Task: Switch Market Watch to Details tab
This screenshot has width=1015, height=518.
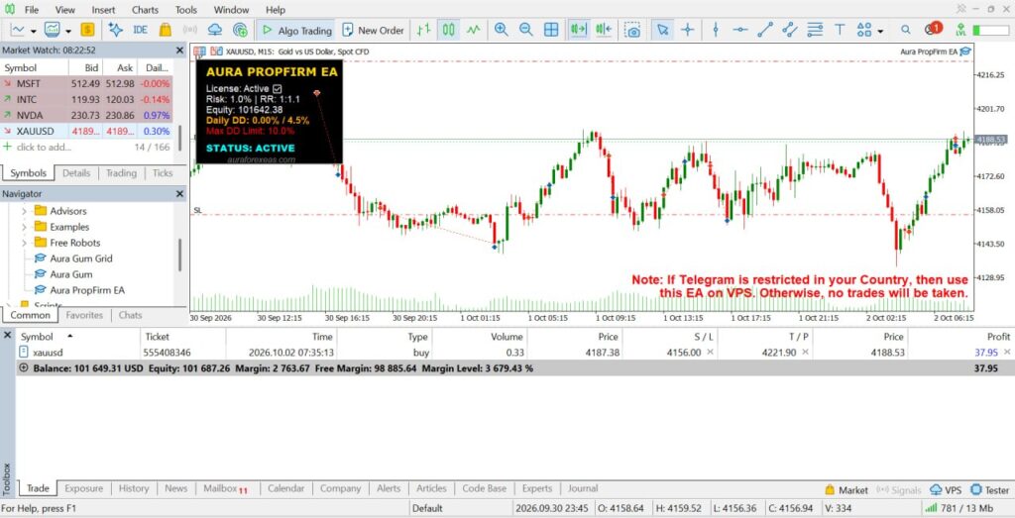Action: (76, 173)
